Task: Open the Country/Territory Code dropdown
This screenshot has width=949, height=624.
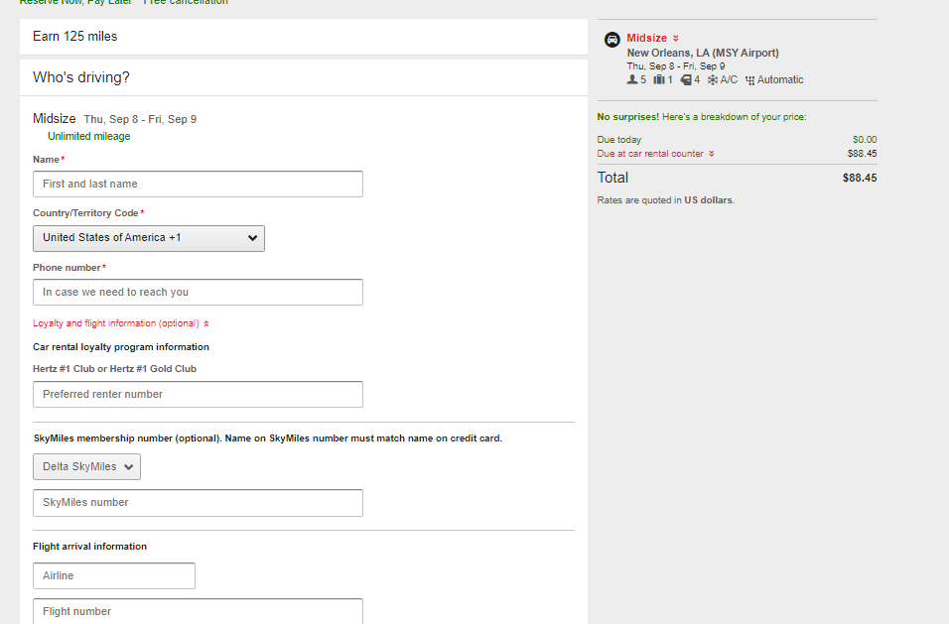Action: tap(148, 238)
